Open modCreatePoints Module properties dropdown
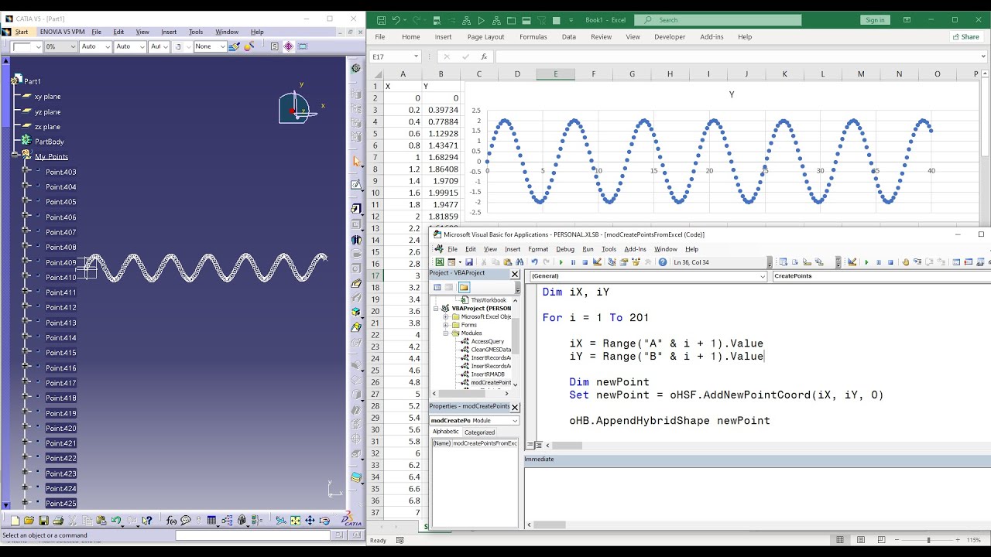This screenshot has width=991, height=557. (515, 421)
